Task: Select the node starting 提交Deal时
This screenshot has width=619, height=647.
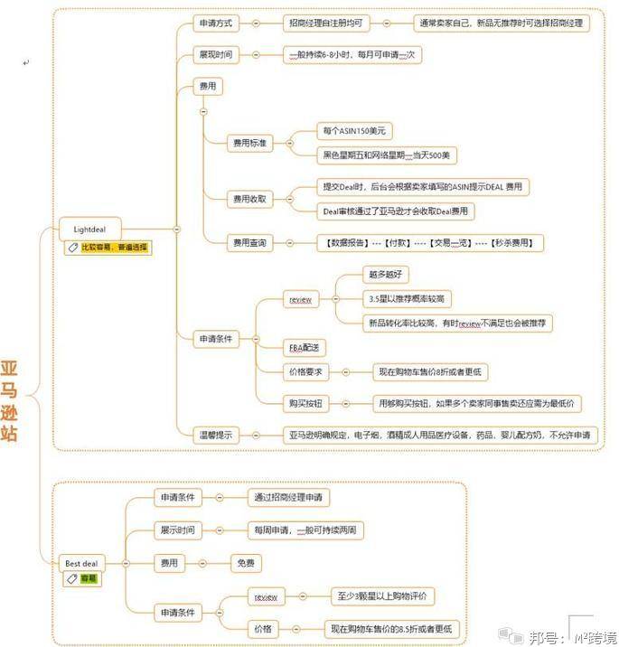Action: click(423, 187)
